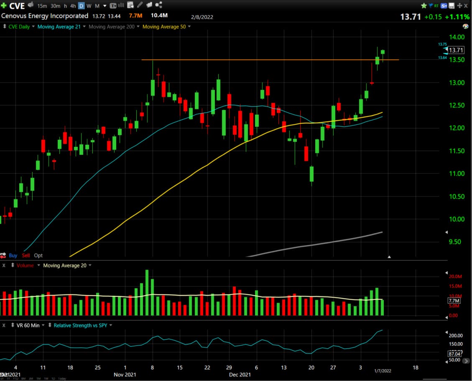Viewport: 472px width, 381px height.
Task: Click the up-down arrows beside Volume
Action: pyautogui.click(x=13, y=265)
